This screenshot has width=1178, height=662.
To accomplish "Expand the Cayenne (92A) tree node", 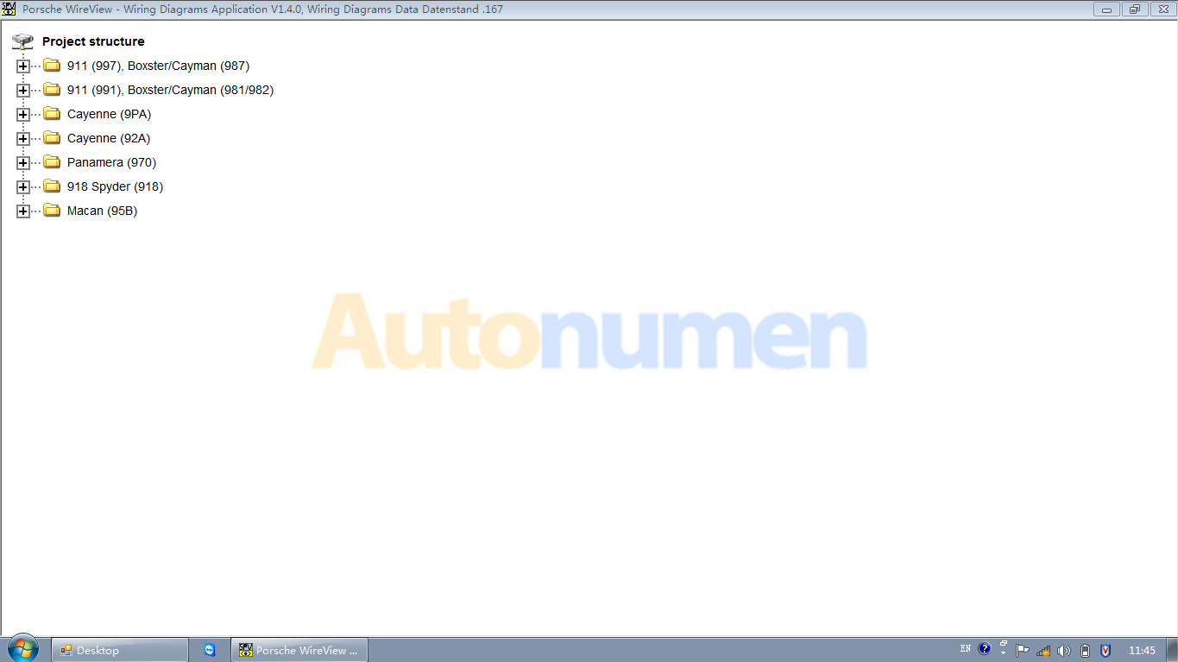I will 23,138.
